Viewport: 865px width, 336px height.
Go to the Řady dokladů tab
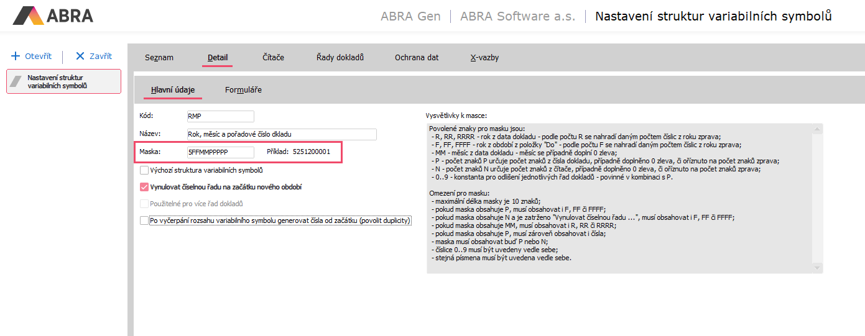[x=340, y=58]
